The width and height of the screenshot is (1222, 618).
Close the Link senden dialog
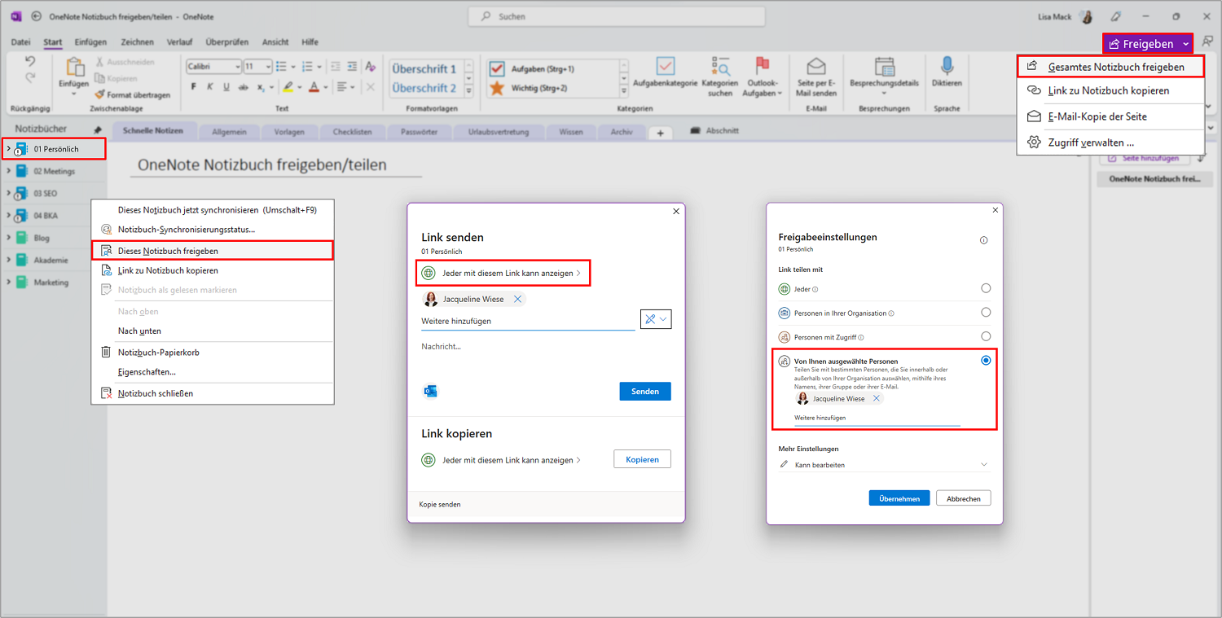[675, 211]
